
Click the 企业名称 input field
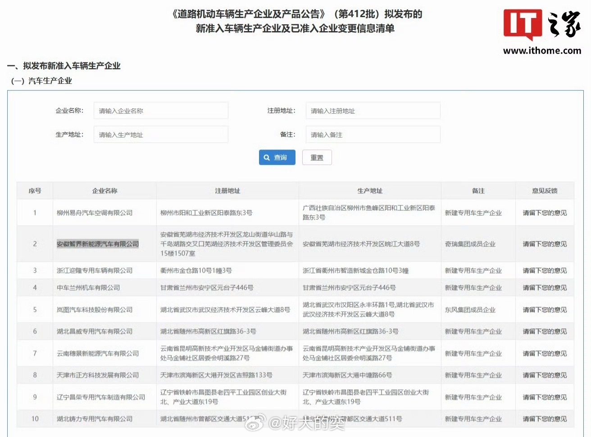click(161, 111)
